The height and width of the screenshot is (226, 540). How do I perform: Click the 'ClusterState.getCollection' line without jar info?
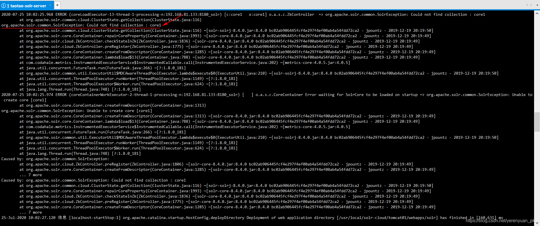pos(111,20)
